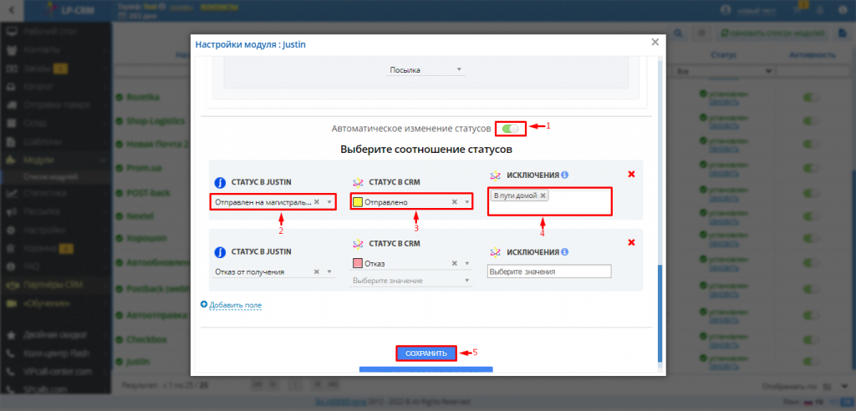Click the Статистика chart icon
Image resolution: width=856 pixels, height=411 pixels.
pos(10,193)
